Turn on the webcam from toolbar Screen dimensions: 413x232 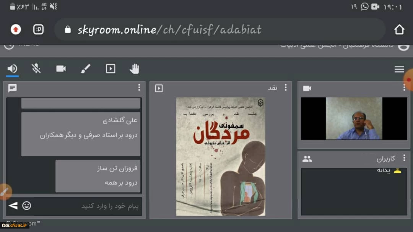[x=61, y=69]
